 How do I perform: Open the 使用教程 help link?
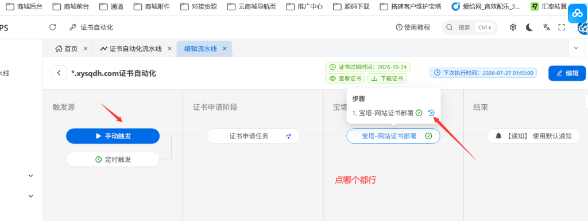[x=413, y=27]
